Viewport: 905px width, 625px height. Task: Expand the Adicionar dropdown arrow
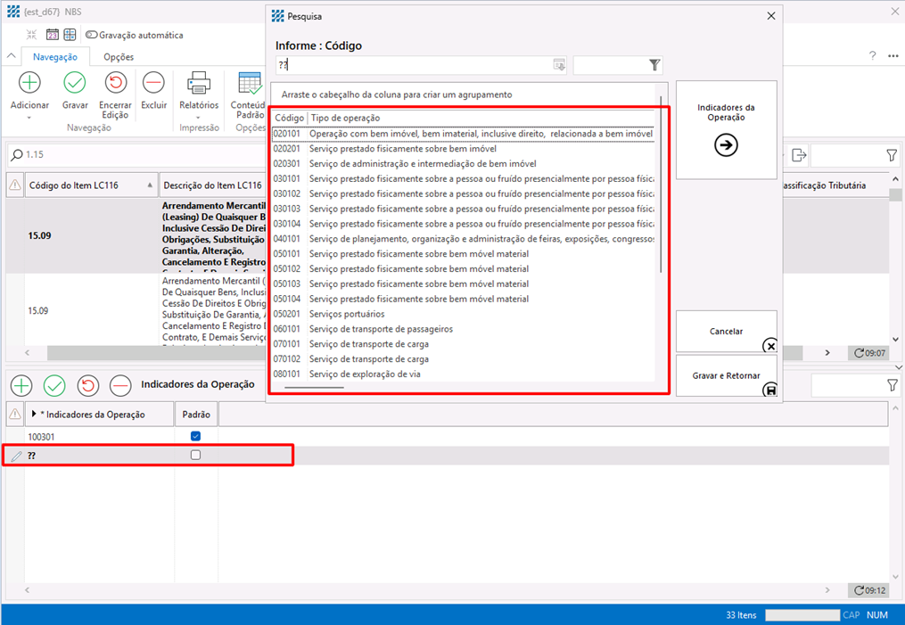(x=29, y=118)
